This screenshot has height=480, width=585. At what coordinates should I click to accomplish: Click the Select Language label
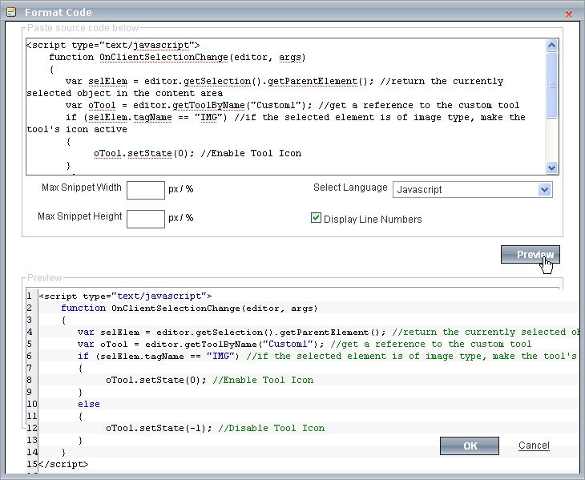350,188
